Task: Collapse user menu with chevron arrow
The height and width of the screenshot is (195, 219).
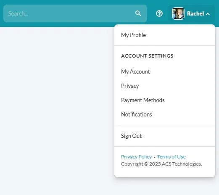Action: click(208, 14)
